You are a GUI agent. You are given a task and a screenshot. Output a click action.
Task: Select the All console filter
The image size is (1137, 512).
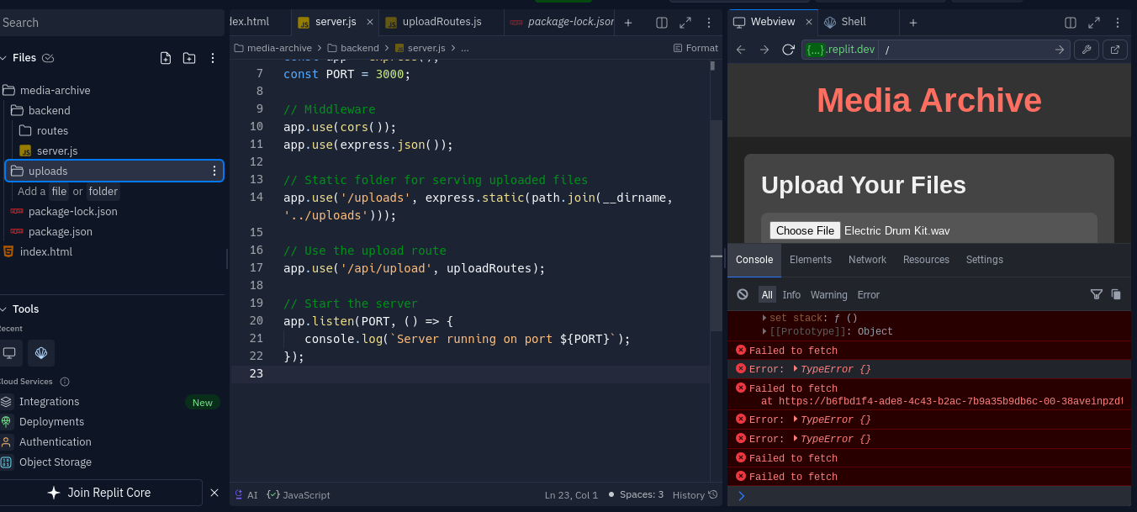click(767, 295)
